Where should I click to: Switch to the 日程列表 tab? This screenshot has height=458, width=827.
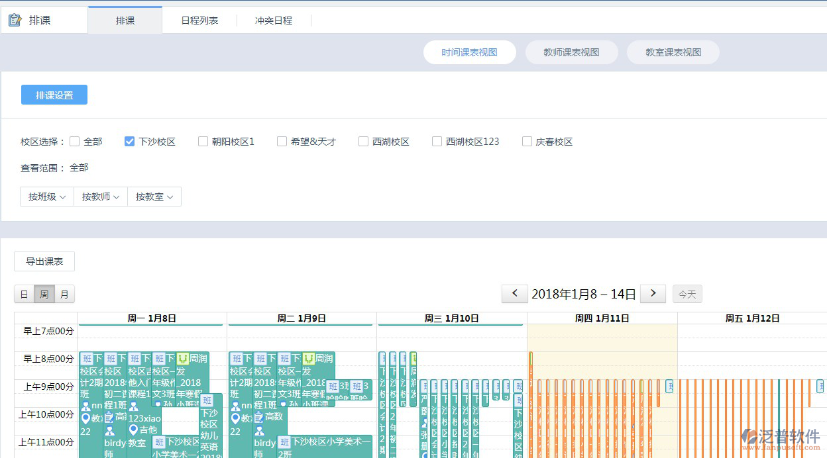(199, 19)
